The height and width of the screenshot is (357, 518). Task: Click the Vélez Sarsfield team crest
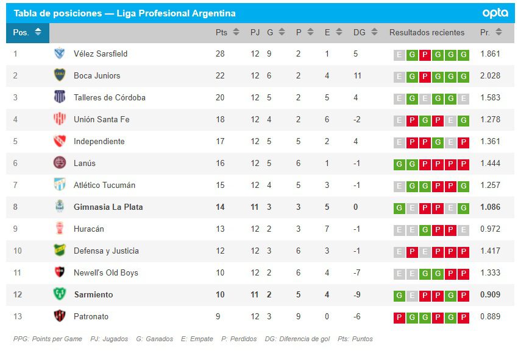[59, 54]
